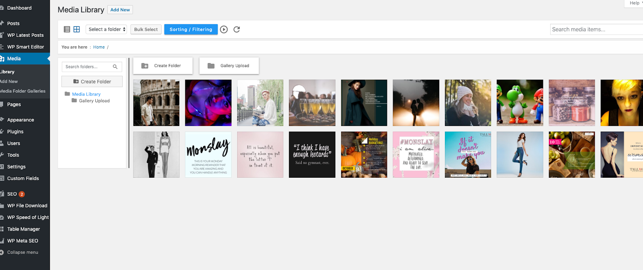Click Create Folder button in left panel
The width and height of the screenshot is (643, 270).
click(x=92, y=81)
